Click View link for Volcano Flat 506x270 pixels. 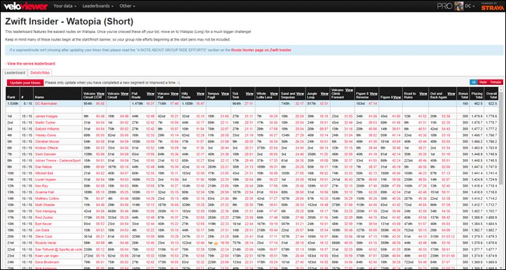[175, 94]
